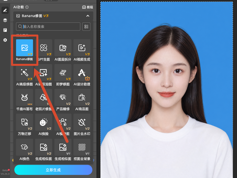Open the edit pencil sidebar tab
This screenshot has width=237, height=178.
tap(5, 10)
